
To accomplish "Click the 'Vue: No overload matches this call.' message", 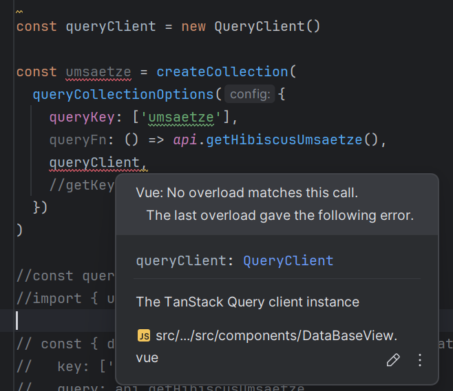I will pyautogui.click(x=246, y=192).
